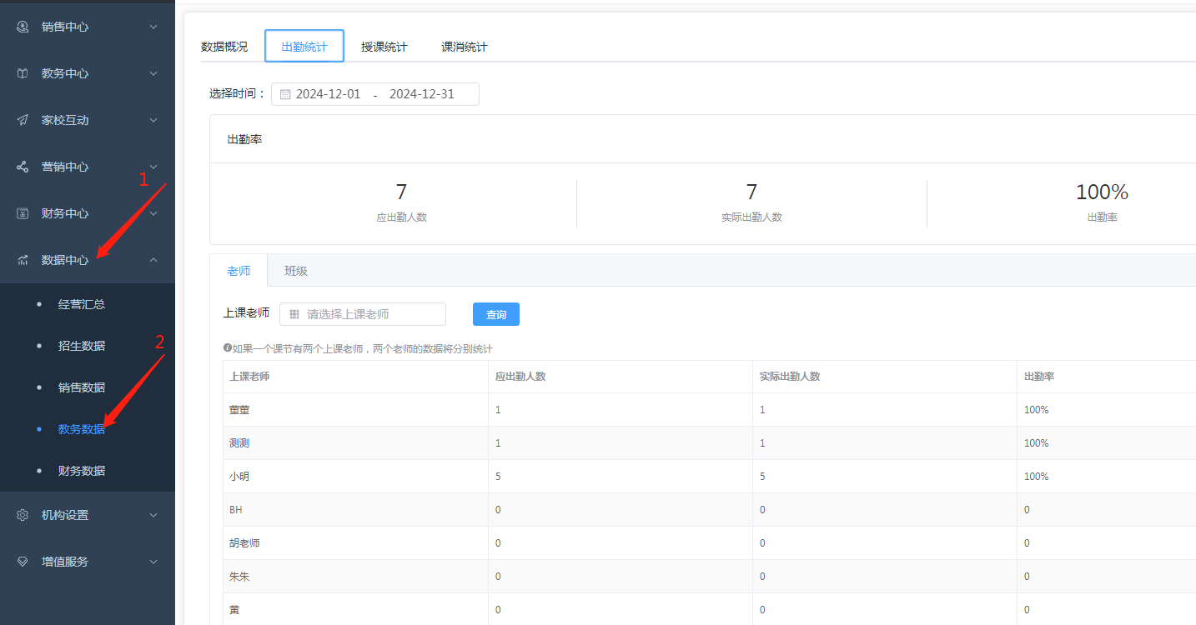
Task: Click the info icon beside the statistics note
Action: (227, 348)
